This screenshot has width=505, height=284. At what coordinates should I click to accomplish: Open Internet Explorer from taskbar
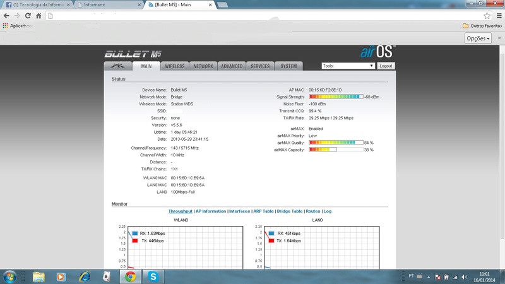coord(85,276)
